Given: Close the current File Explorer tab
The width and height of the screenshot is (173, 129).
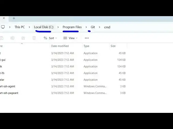Looking at the screenshot, I should point(4,18).
